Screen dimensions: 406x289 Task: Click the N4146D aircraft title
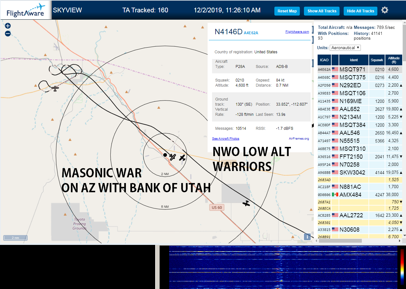click(x=229, y=32)
